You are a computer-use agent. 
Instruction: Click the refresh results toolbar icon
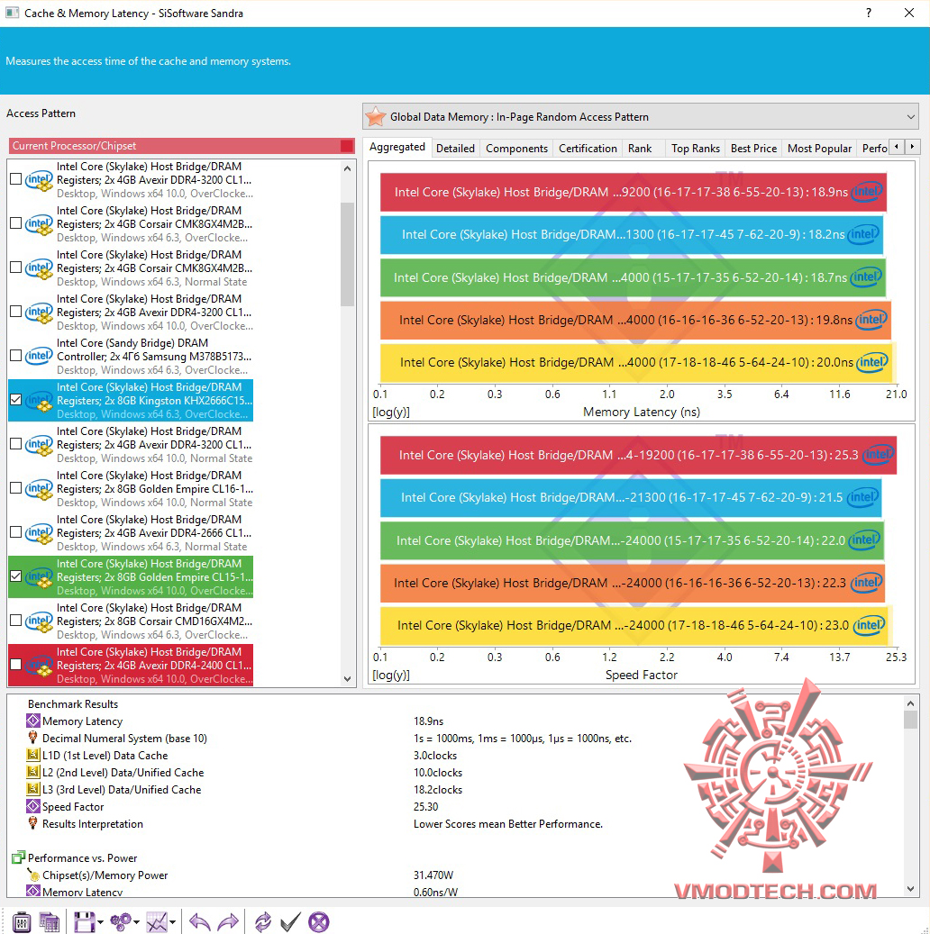click(x=262, y=922)
